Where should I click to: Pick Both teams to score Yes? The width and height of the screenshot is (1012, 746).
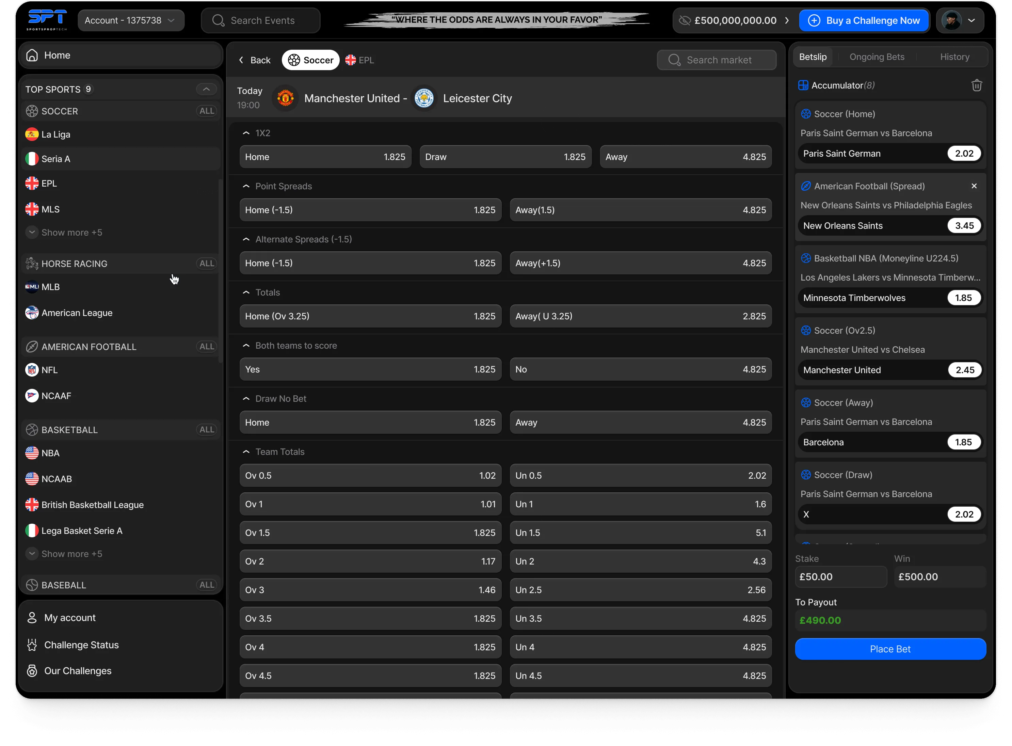pos(370,369)
